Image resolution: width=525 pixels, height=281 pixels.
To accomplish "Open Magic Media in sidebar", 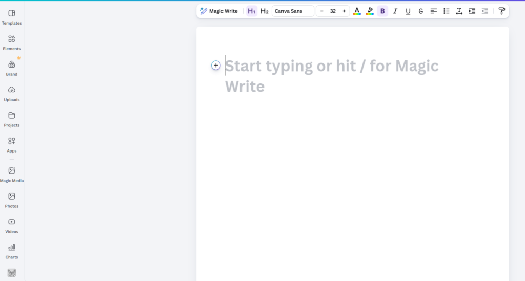I will click(x=12, y=174).
